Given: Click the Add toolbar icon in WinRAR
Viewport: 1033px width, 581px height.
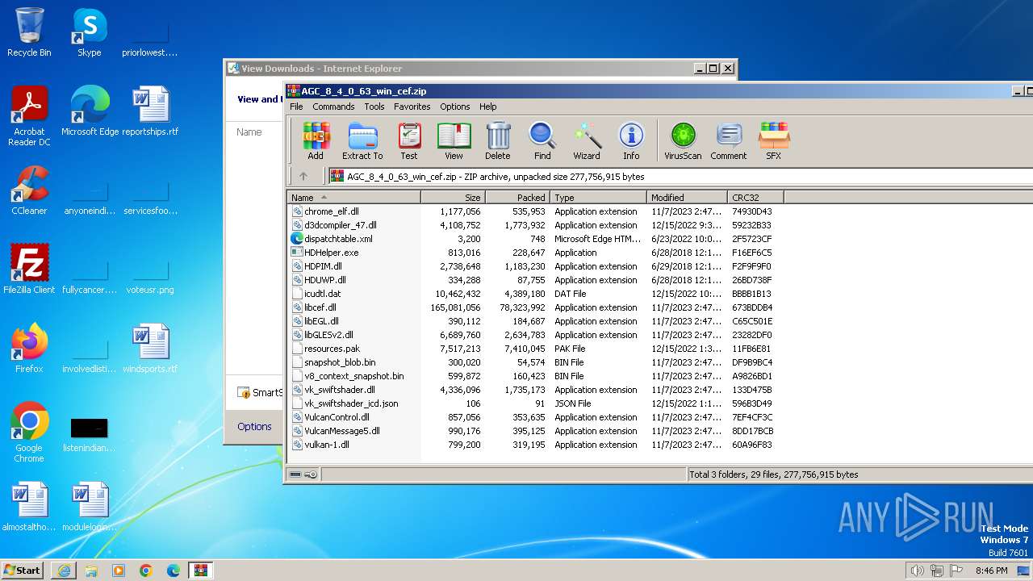Looking at the screenshot, I should pos(316,140).
